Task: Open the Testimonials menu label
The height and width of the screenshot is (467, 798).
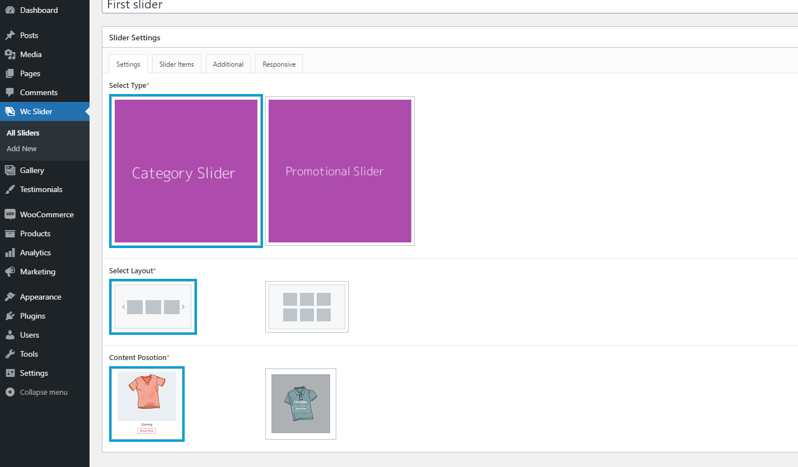Action: [x=41, y=189]
